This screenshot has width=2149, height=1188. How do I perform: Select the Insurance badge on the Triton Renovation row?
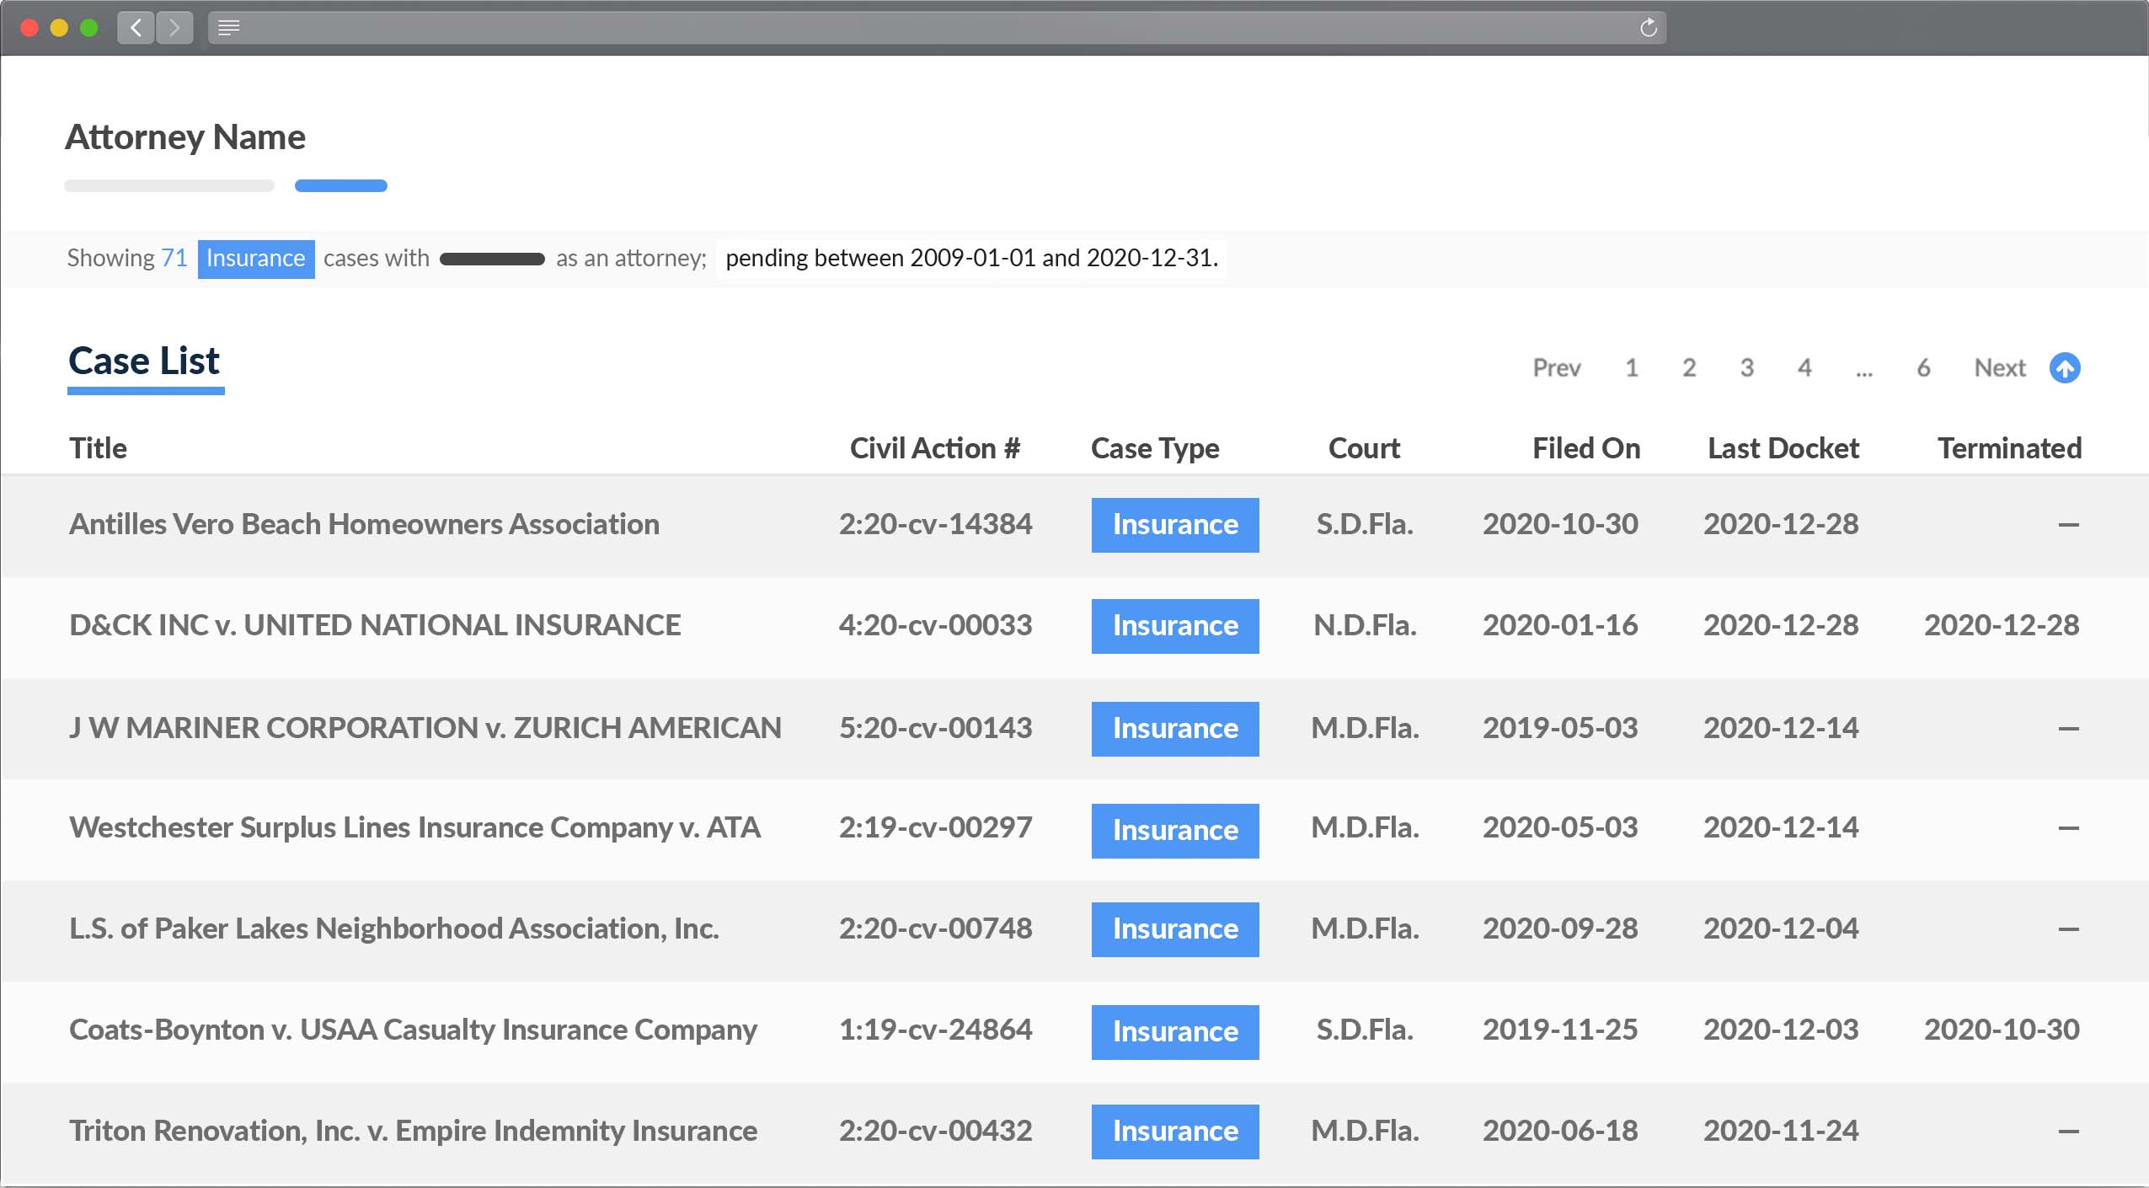click(x=1174, y=1131)
